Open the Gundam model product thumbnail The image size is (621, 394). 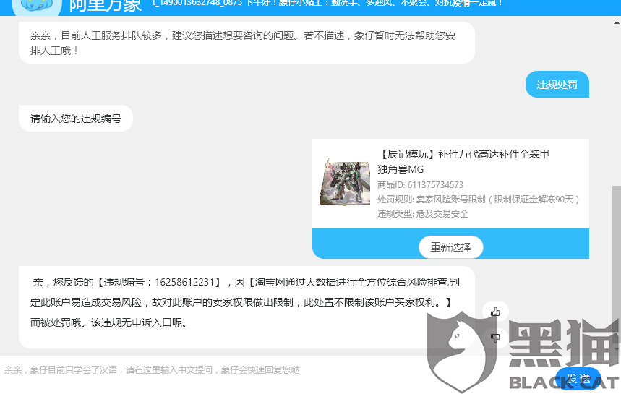[345, 183]
